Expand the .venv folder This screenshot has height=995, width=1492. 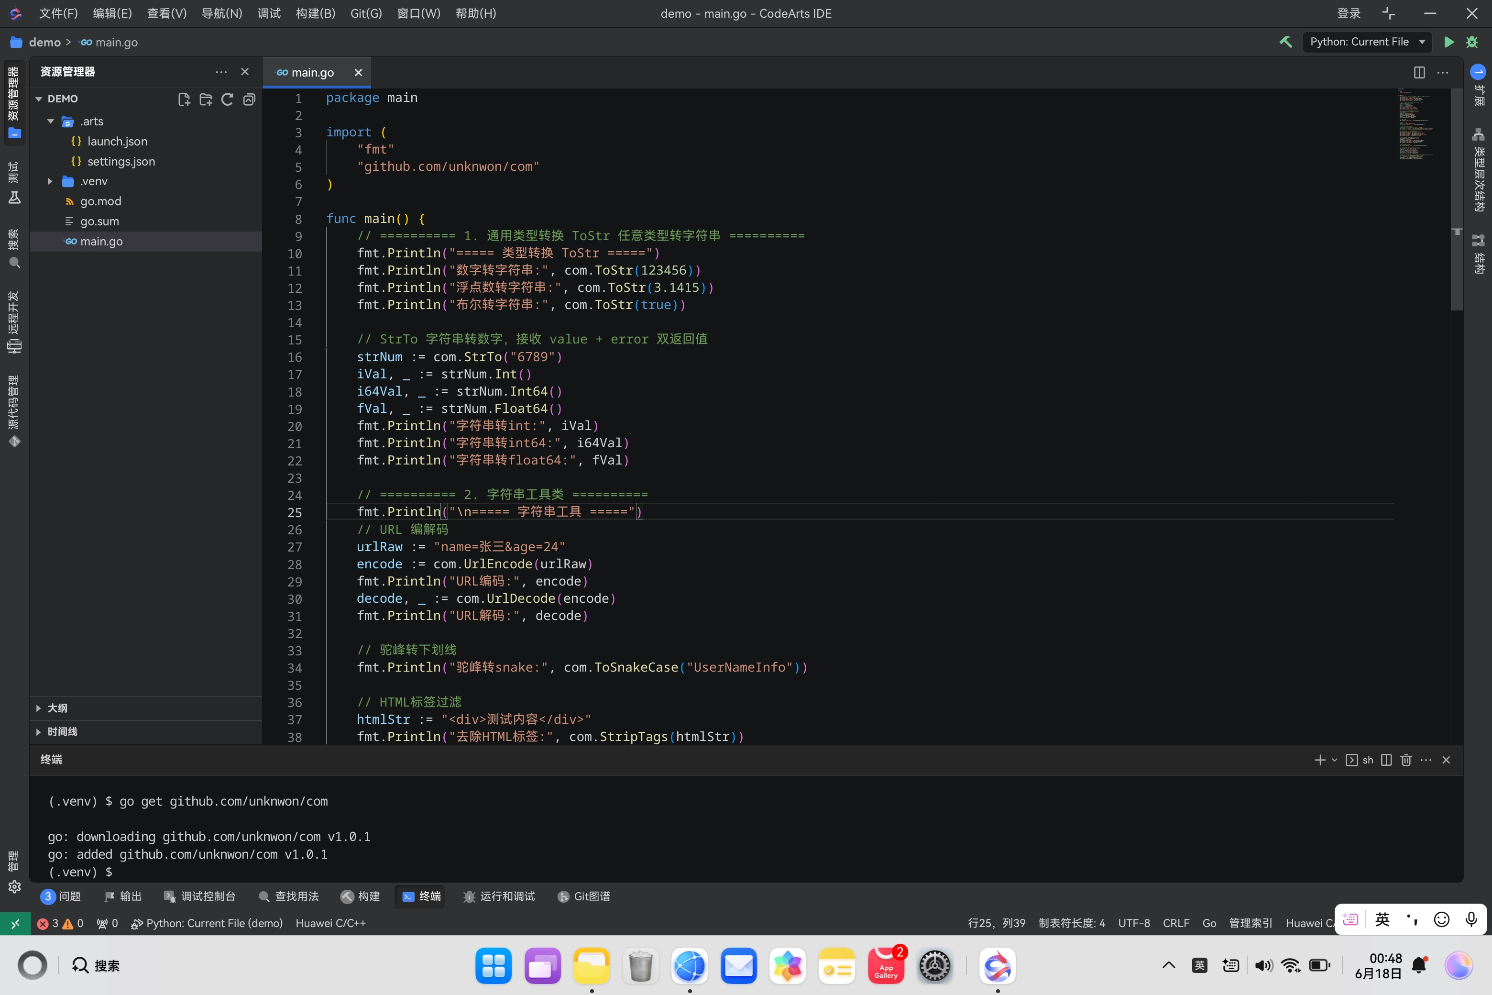[x=50, y=181]
